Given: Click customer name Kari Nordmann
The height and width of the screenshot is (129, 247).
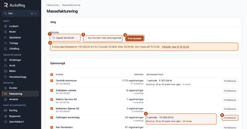Looking at the screenshot, I should point(64,127).
